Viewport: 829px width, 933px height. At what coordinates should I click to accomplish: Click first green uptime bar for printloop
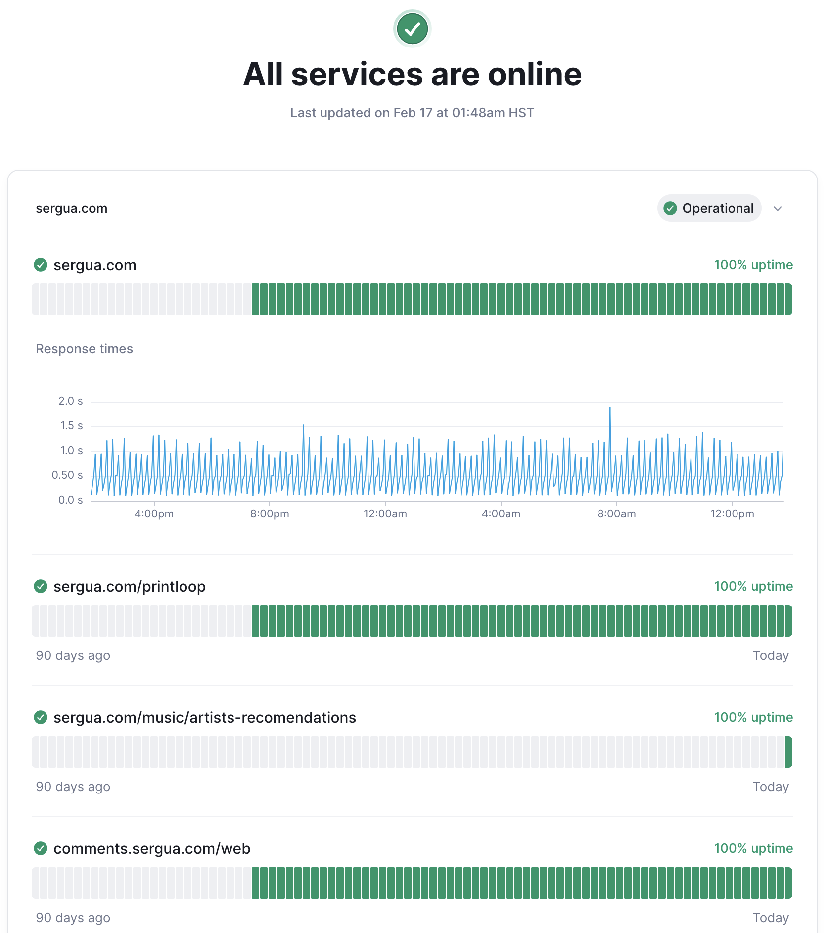point(256,621)
